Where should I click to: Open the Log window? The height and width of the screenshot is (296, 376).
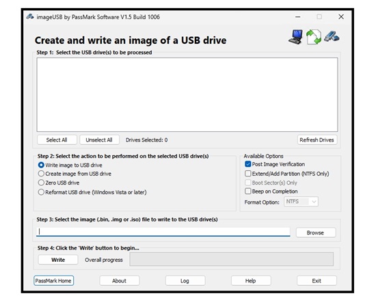[185, 281]
